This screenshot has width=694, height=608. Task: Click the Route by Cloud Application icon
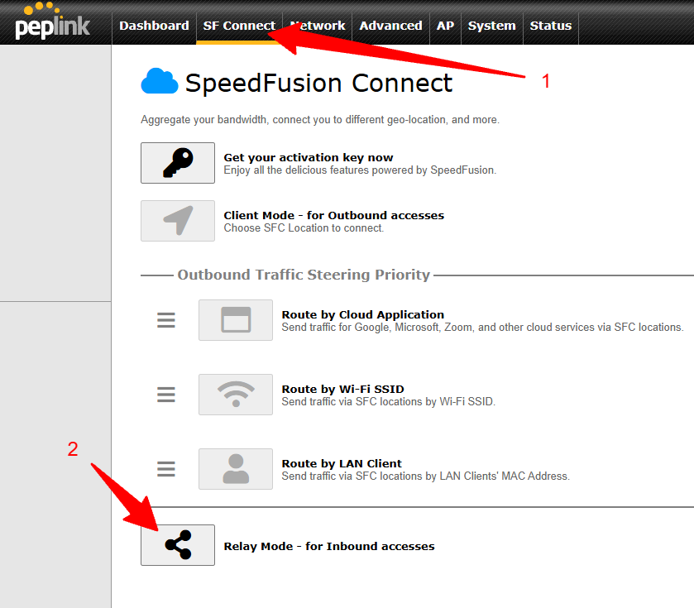(236, 320)
